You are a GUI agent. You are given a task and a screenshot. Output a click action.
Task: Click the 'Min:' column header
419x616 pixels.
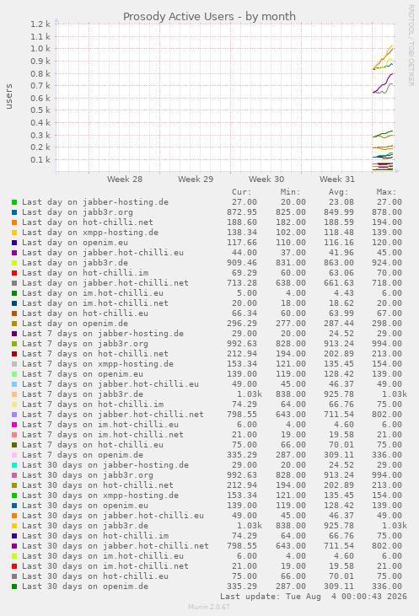(x=290, y=192)
